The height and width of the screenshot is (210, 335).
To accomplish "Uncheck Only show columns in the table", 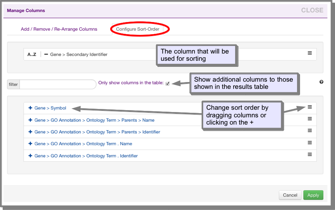I will coord(167,84).
